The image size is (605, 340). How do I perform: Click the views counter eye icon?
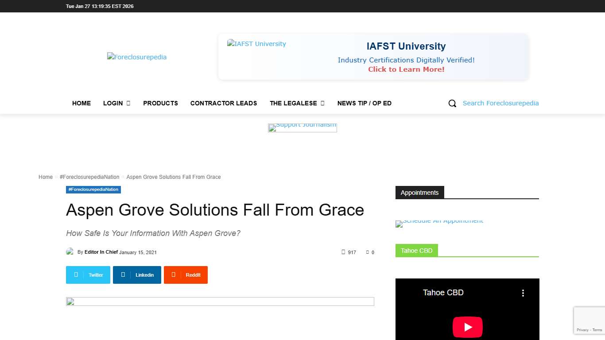343,252
